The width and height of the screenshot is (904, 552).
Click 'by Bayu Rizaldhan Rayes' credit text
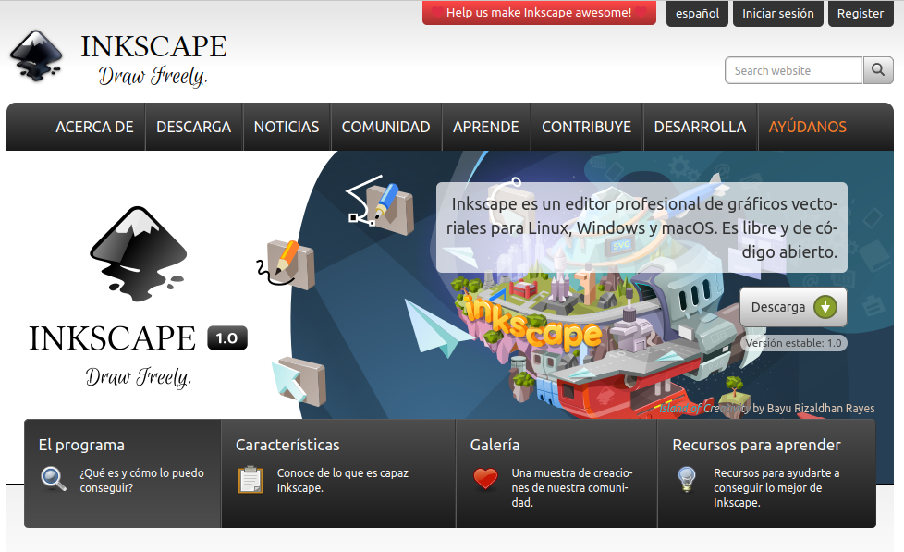point(813,409)
